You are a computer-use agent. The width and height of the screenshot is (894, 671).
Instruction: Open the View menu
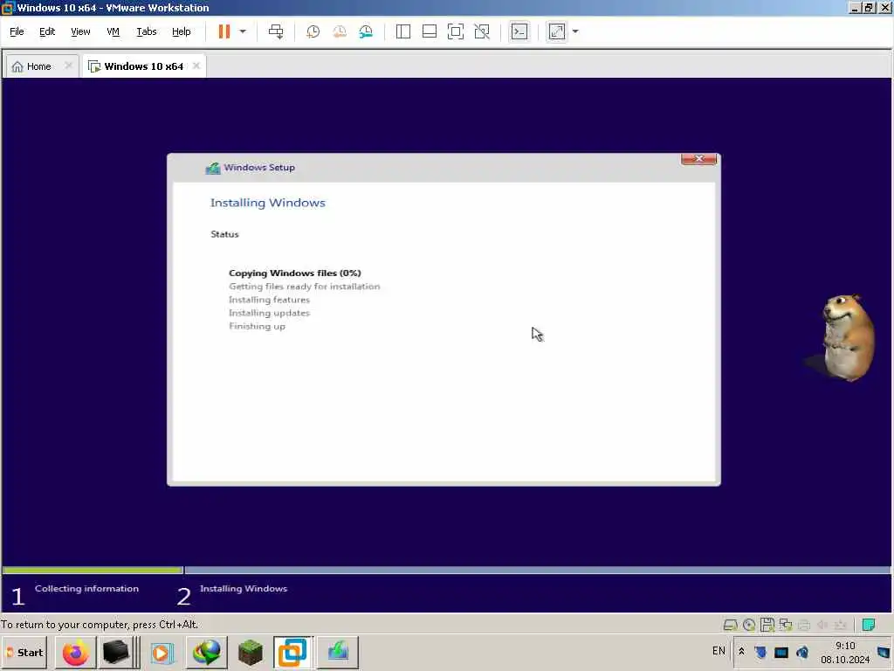pyautogui.click(x=80, y=31)
